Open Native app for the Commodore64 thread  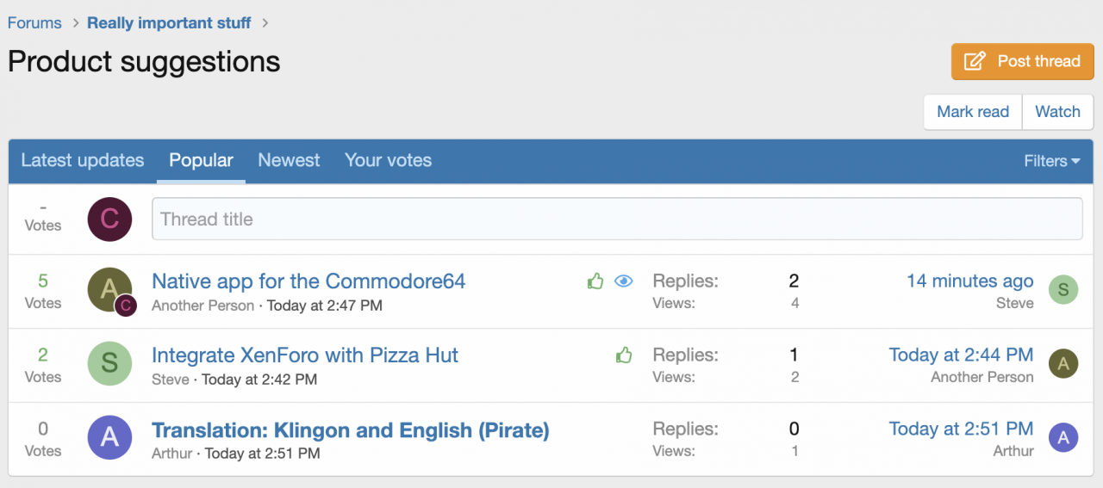308,281
